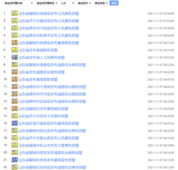Click timestamp 2021-11-07 06:47:00
This screenshot has height=170, width=178.
point(161,80)
